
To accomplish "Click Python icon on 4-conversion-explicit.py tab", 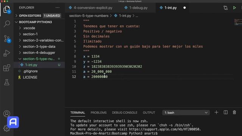I will (x=70, y=8).
